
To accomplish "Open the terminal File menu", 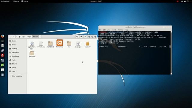I will pyautogui.click(x=100, y=30).
